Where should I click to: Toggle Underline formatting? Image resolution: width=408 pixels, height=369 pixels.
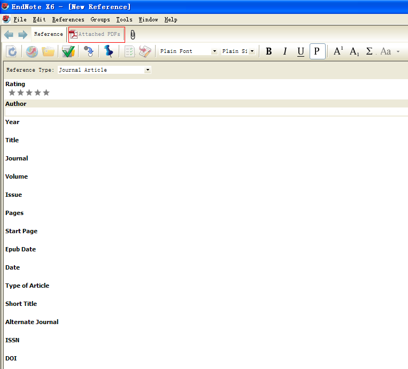coord(301,51)
